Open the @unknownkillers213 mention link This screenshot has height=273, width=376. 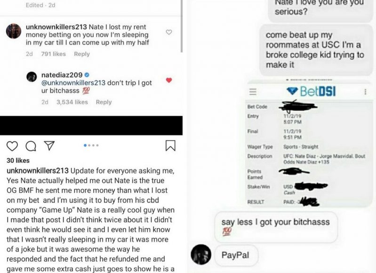click(x=73, y=83)
